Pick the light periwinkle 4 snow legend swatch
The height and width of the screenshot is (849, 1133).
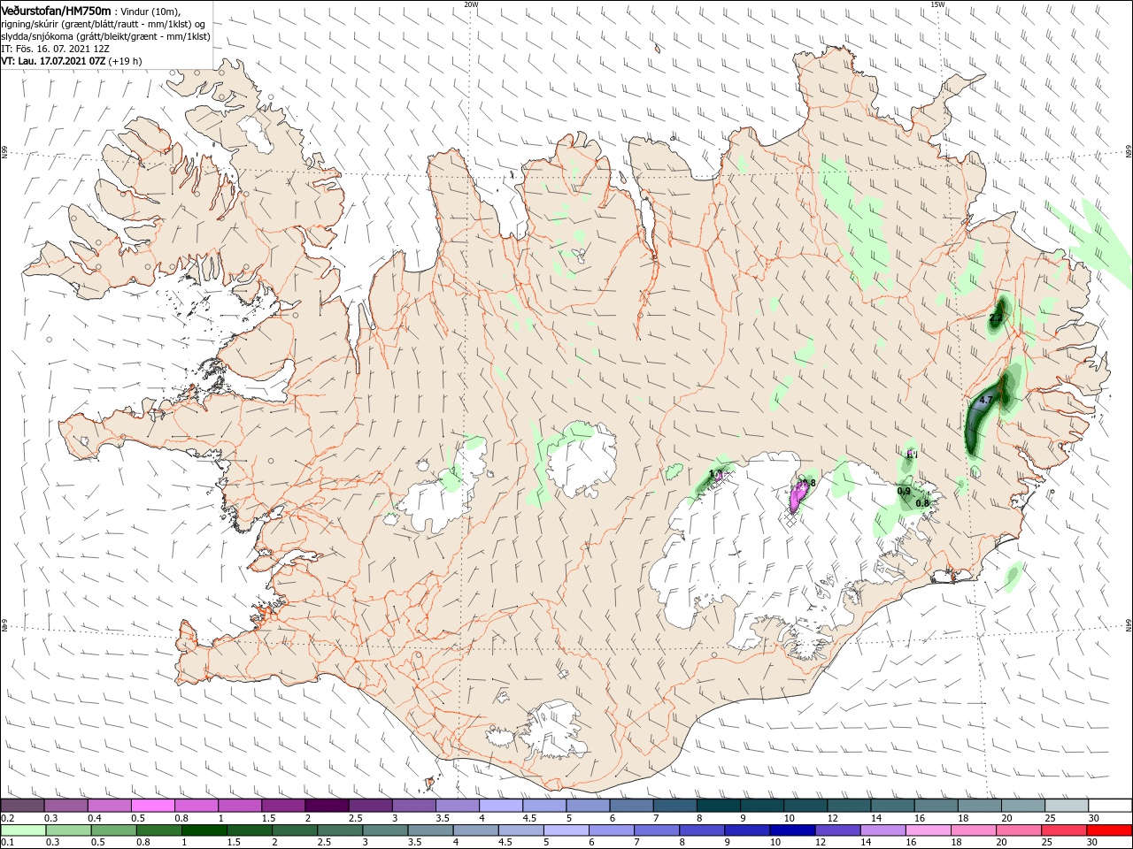[x=500, y=806]
